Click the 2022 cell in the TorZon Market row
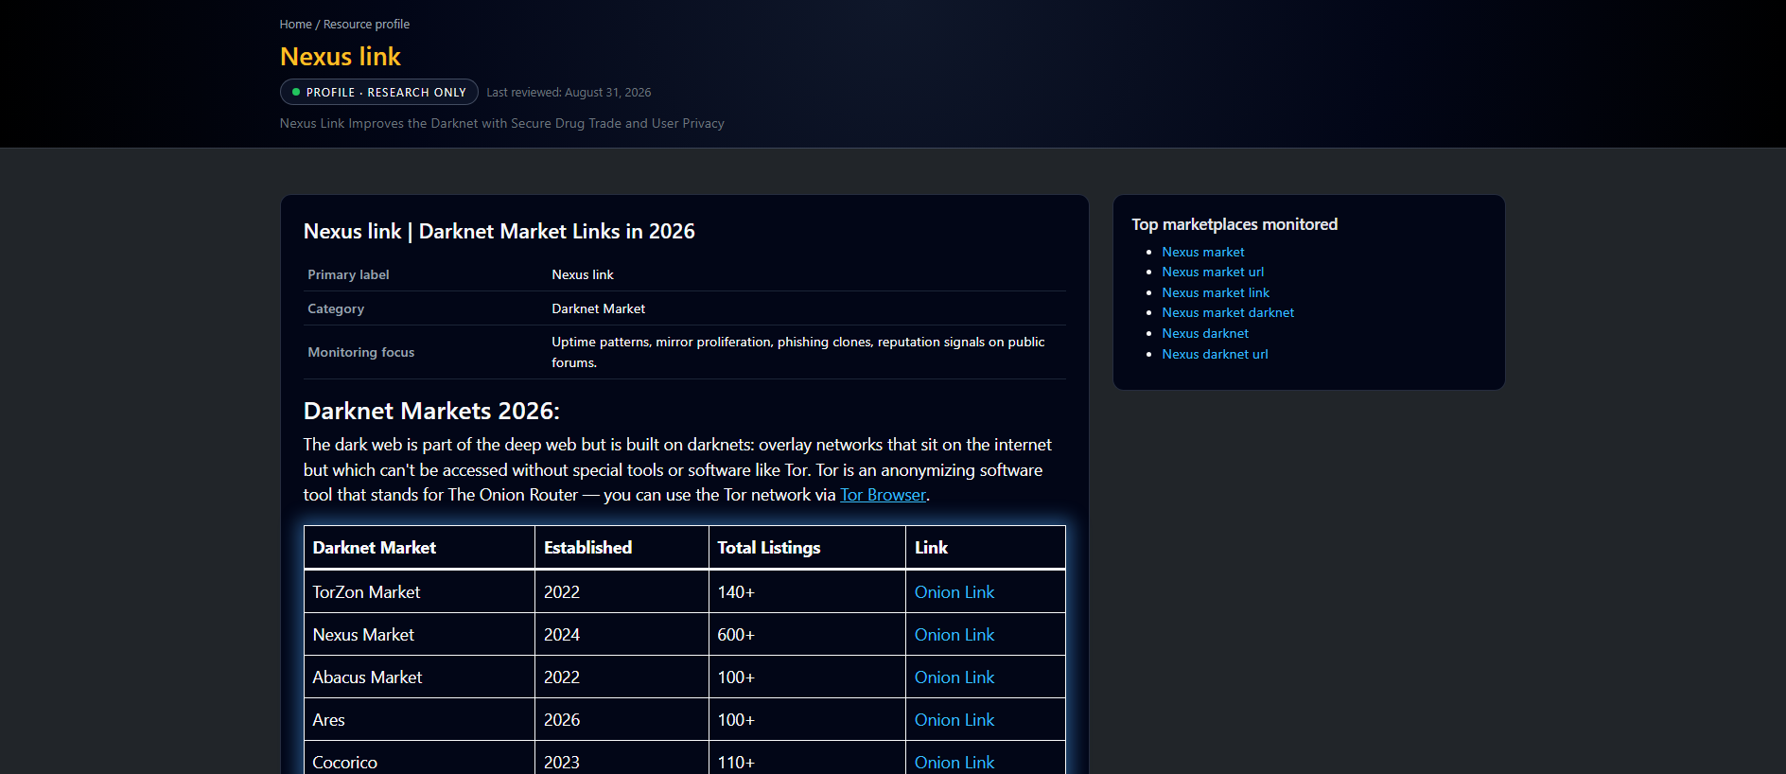The width and height of the screenshot is (1786, 774). pos(622,592)
